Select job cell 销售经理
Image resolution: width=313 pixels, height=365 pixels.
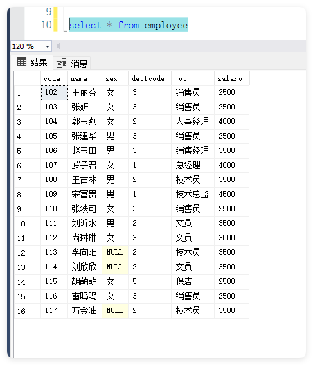tap(193, 151)
